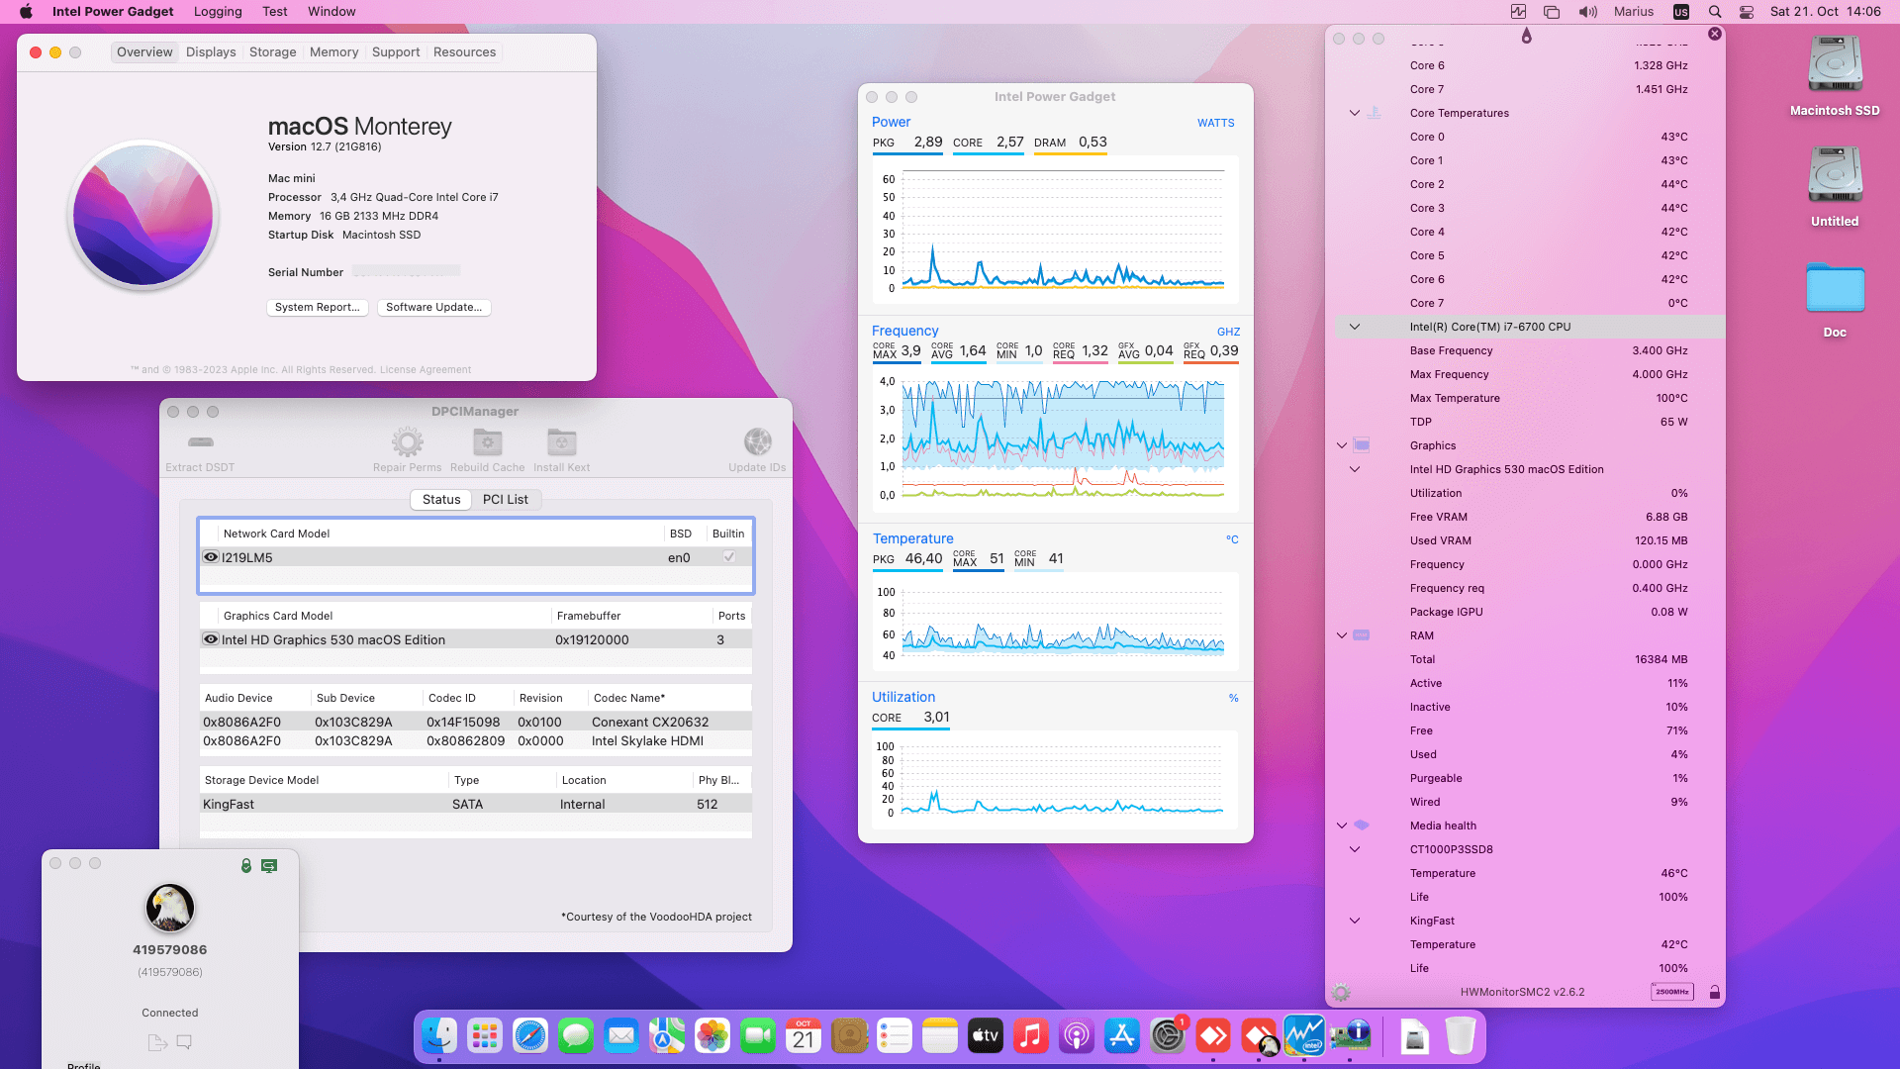
Task: Collapse the Media health section
Action: tap(1342, 826)
